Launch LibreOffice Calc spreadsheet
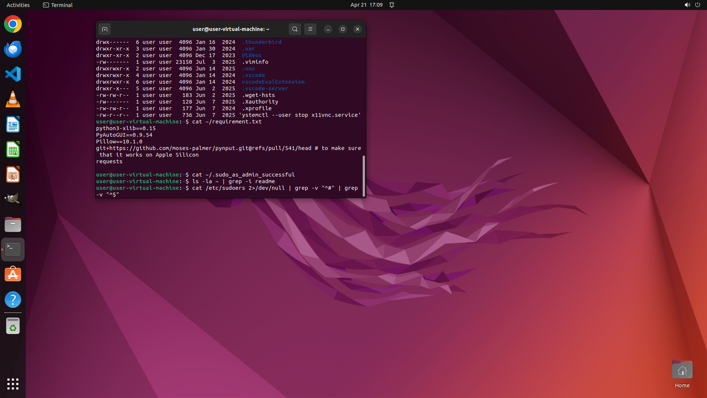This screenshot has width=707, height=398. point(13,150)
